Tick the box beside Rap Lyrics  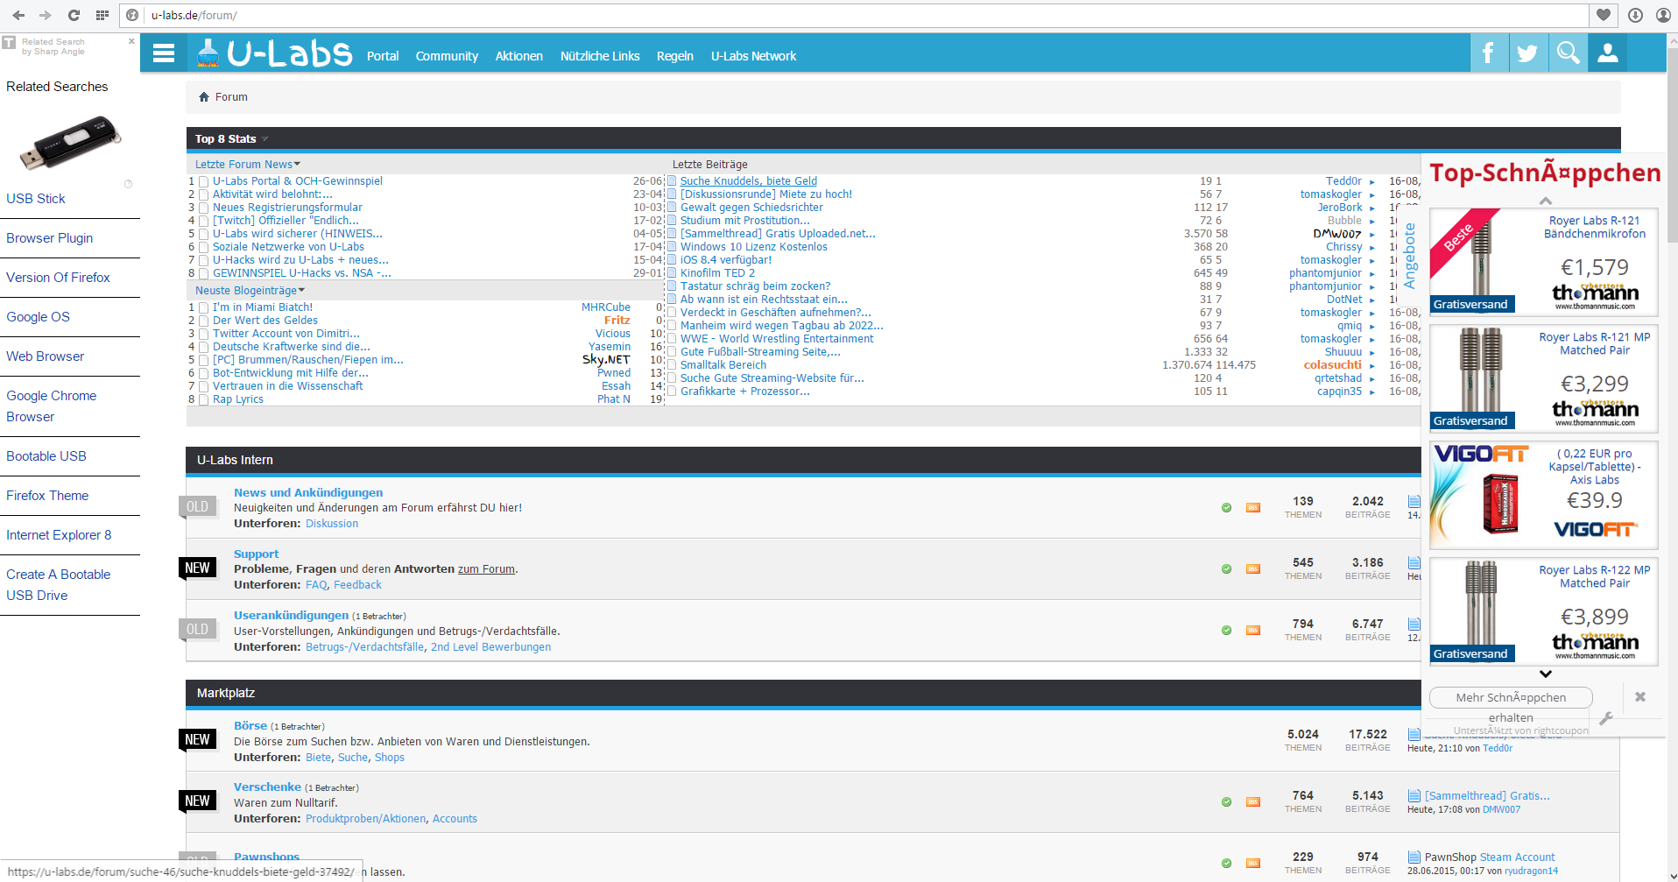point(203,400)
